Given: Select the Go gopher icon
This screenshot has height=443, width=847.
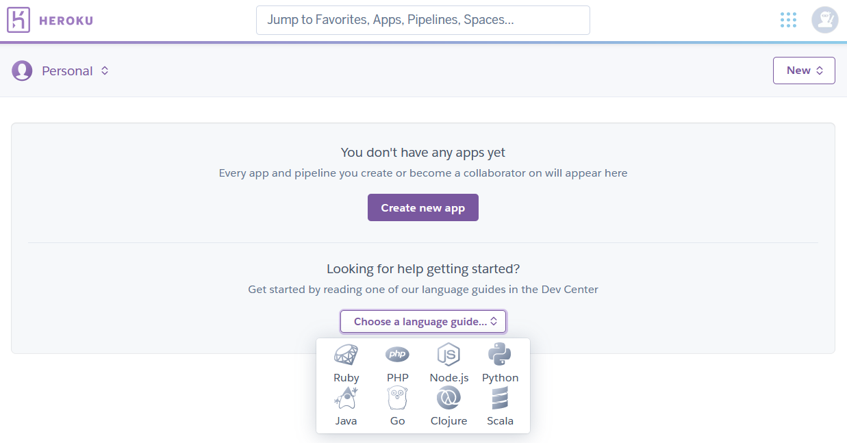Looking at the screenshot, I should [397, 398].
